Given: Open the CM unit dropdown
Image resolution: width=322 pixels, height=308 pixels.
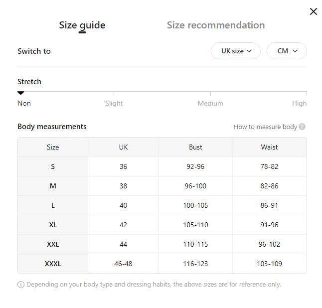Looking at the screenshot, I should (287, 51).
